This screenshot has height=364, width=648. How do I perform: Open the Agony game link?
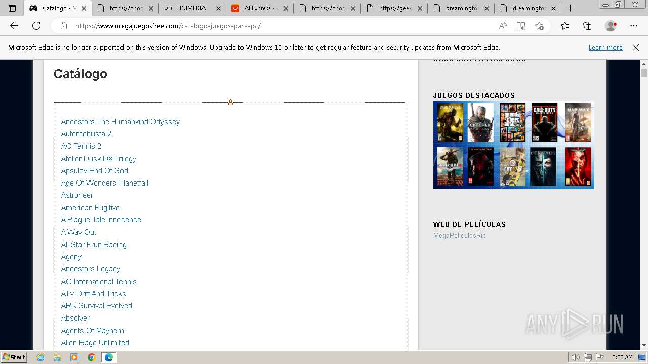(x=71, y=257)
